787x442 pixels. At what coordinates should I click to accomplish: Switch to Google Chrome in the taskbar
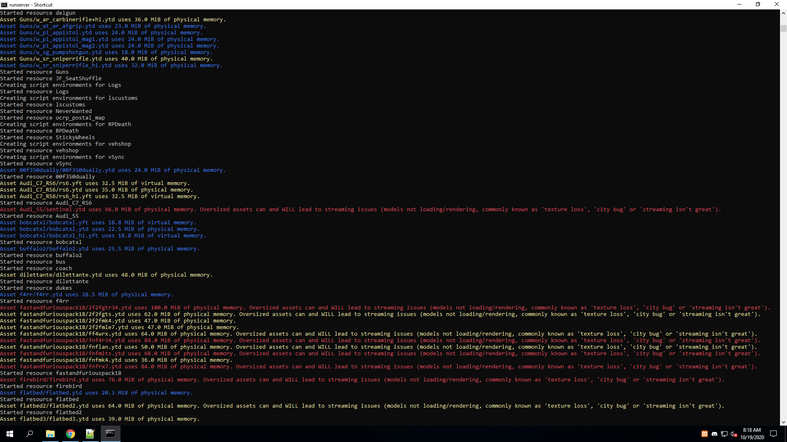tap(71, 434)
